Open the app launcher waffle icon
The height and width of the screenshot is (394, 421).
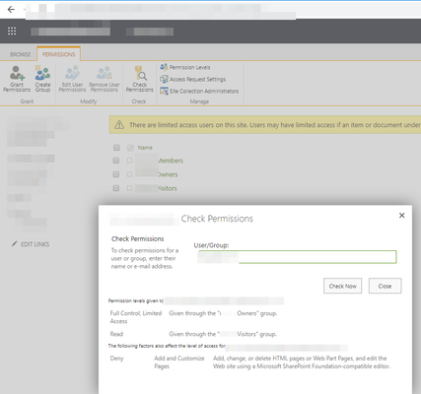pos(12,31)
